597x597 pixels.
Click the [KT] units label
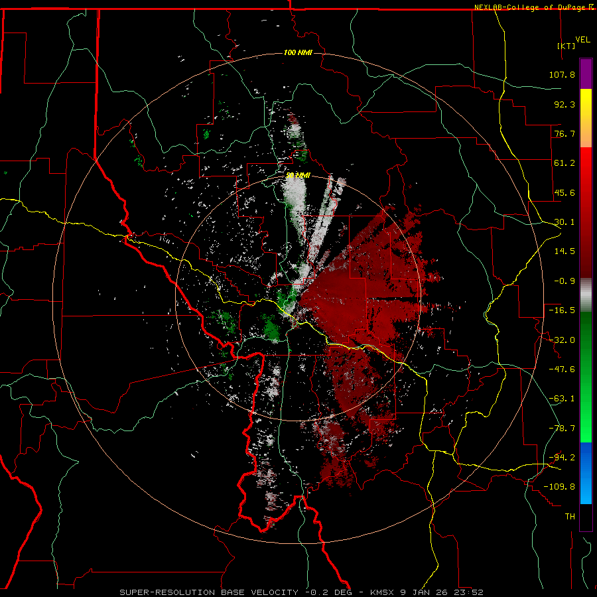(566, 46)
